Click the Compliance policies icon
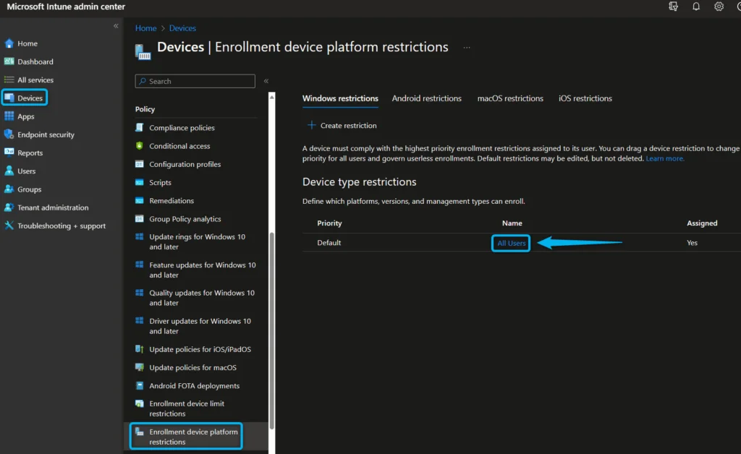 [x=140, y=128]
